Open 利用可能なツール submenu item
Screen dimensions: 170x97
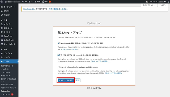[x=7, y=66]
